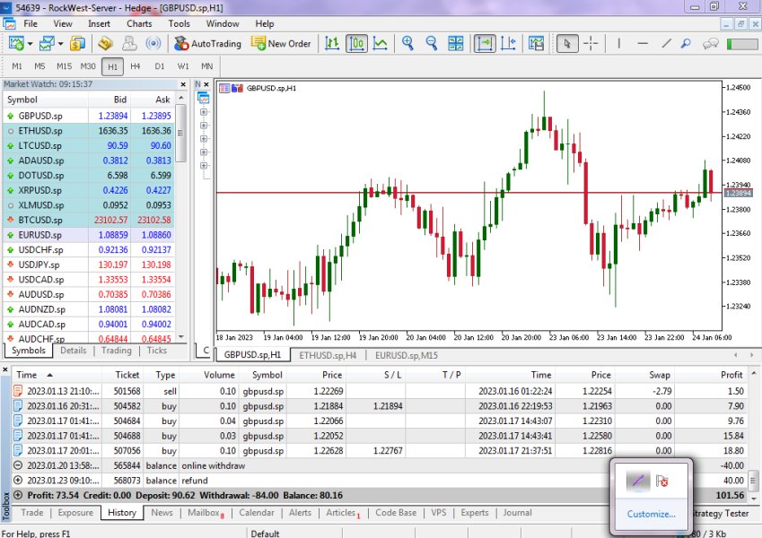Open the Trade tab in Toolbox

tap(32, 513)
